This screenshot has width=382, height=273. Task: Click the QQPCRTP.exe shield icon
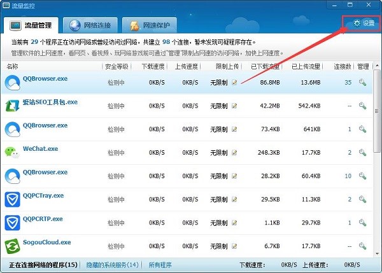point(12,223)
